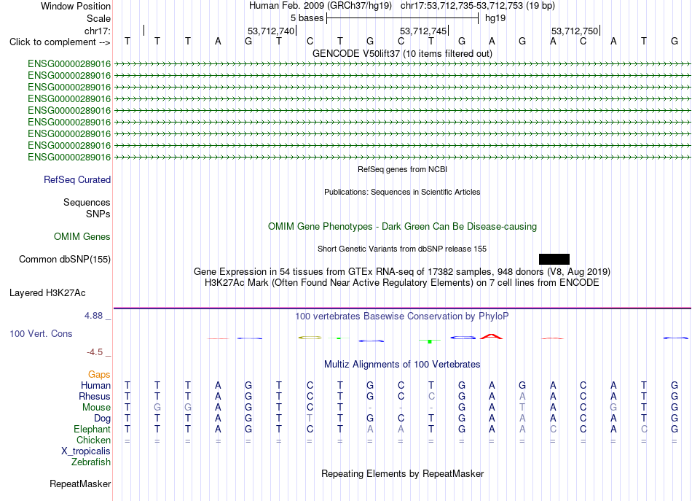The width and height of the screenshot is (692, 501).
Task: Open the OMIM Gene Phenotypes track title
Action: tap(402, 227)
